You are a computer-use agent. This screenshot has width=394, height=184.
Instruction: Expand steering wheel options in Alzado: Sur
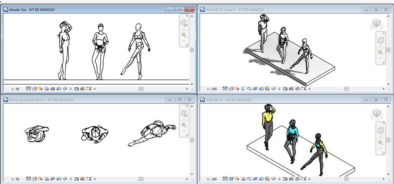[x=184, y=29]
